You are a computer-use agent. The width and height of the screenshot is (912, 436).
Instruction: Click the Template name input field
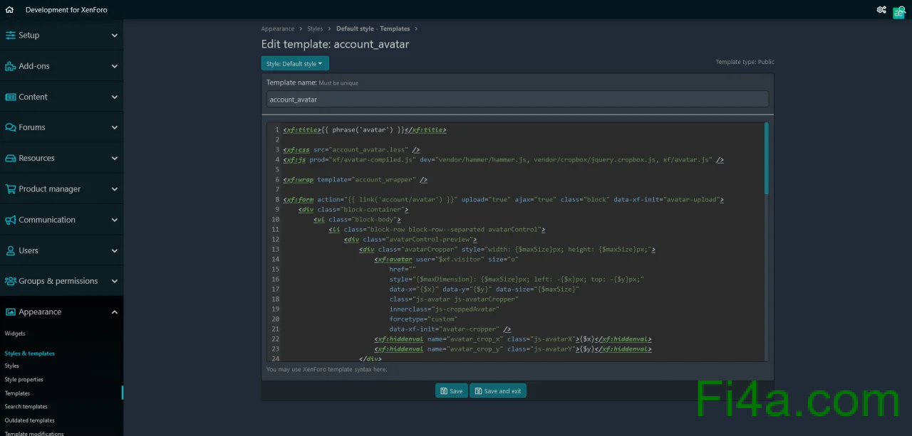coord(517,100)
